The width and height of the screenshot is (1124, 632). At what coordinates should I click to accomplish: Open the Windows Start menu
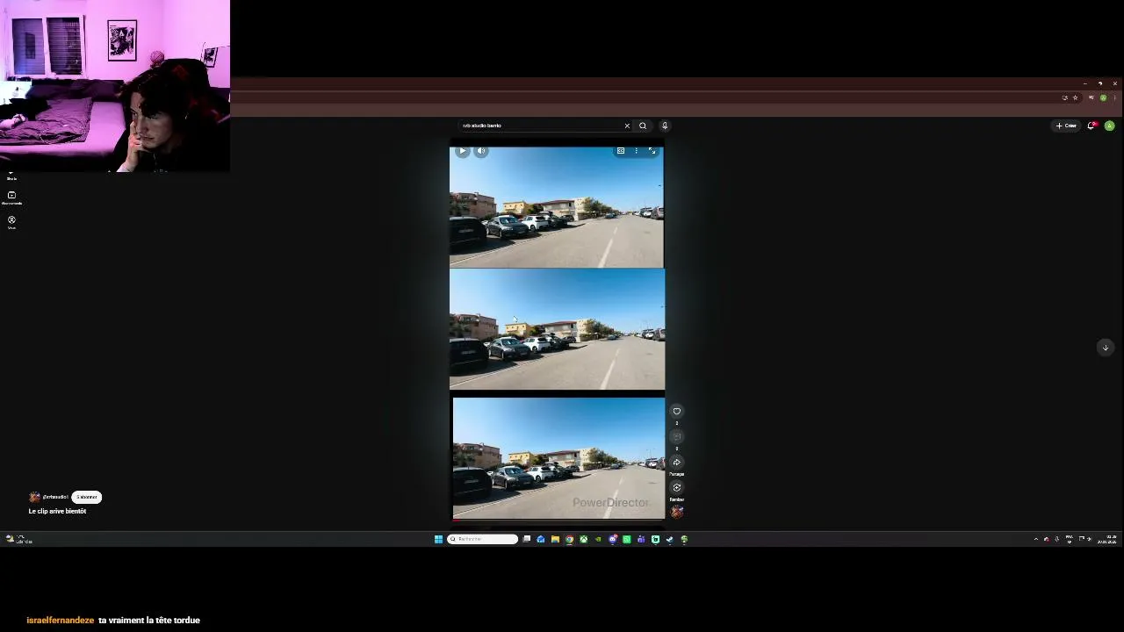point(438,539)
